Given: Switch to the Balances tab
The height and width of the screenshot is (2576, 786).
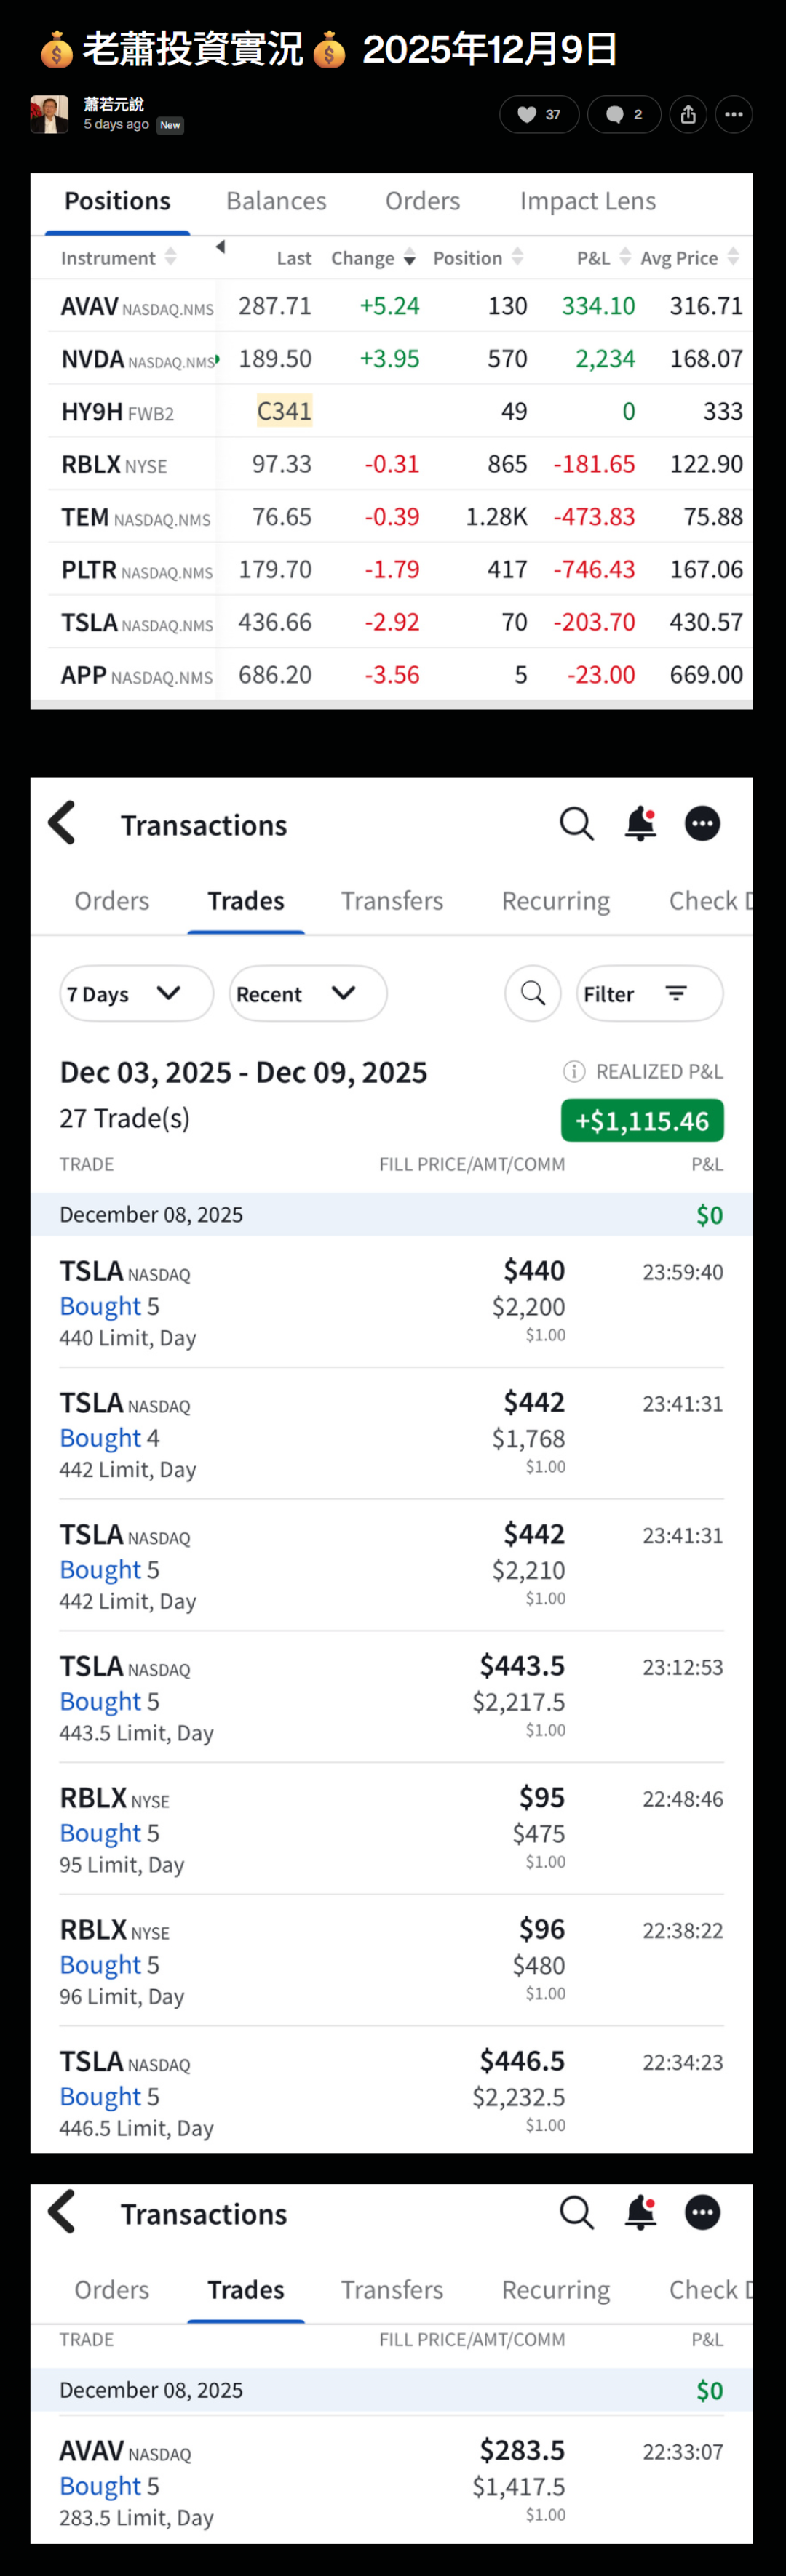Looking at the screenshot, I should 277,201.
